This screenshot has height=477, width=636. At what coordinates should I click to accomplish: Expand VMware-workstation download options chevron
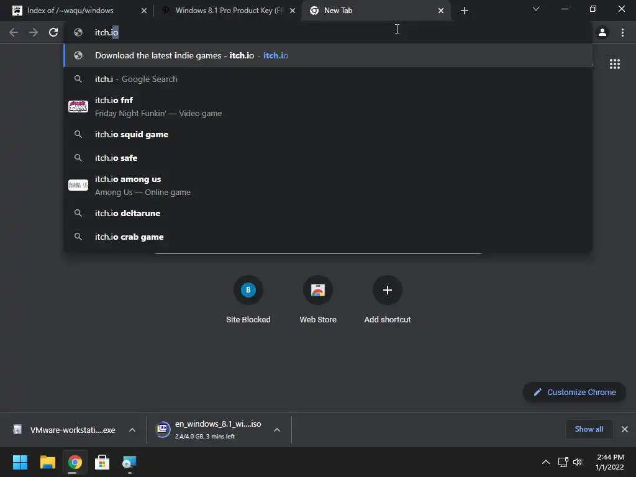point(132,430)
